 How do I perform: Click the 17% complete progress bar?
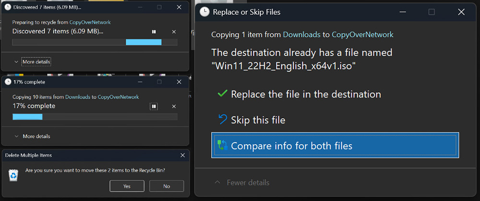tap(95, 117)
